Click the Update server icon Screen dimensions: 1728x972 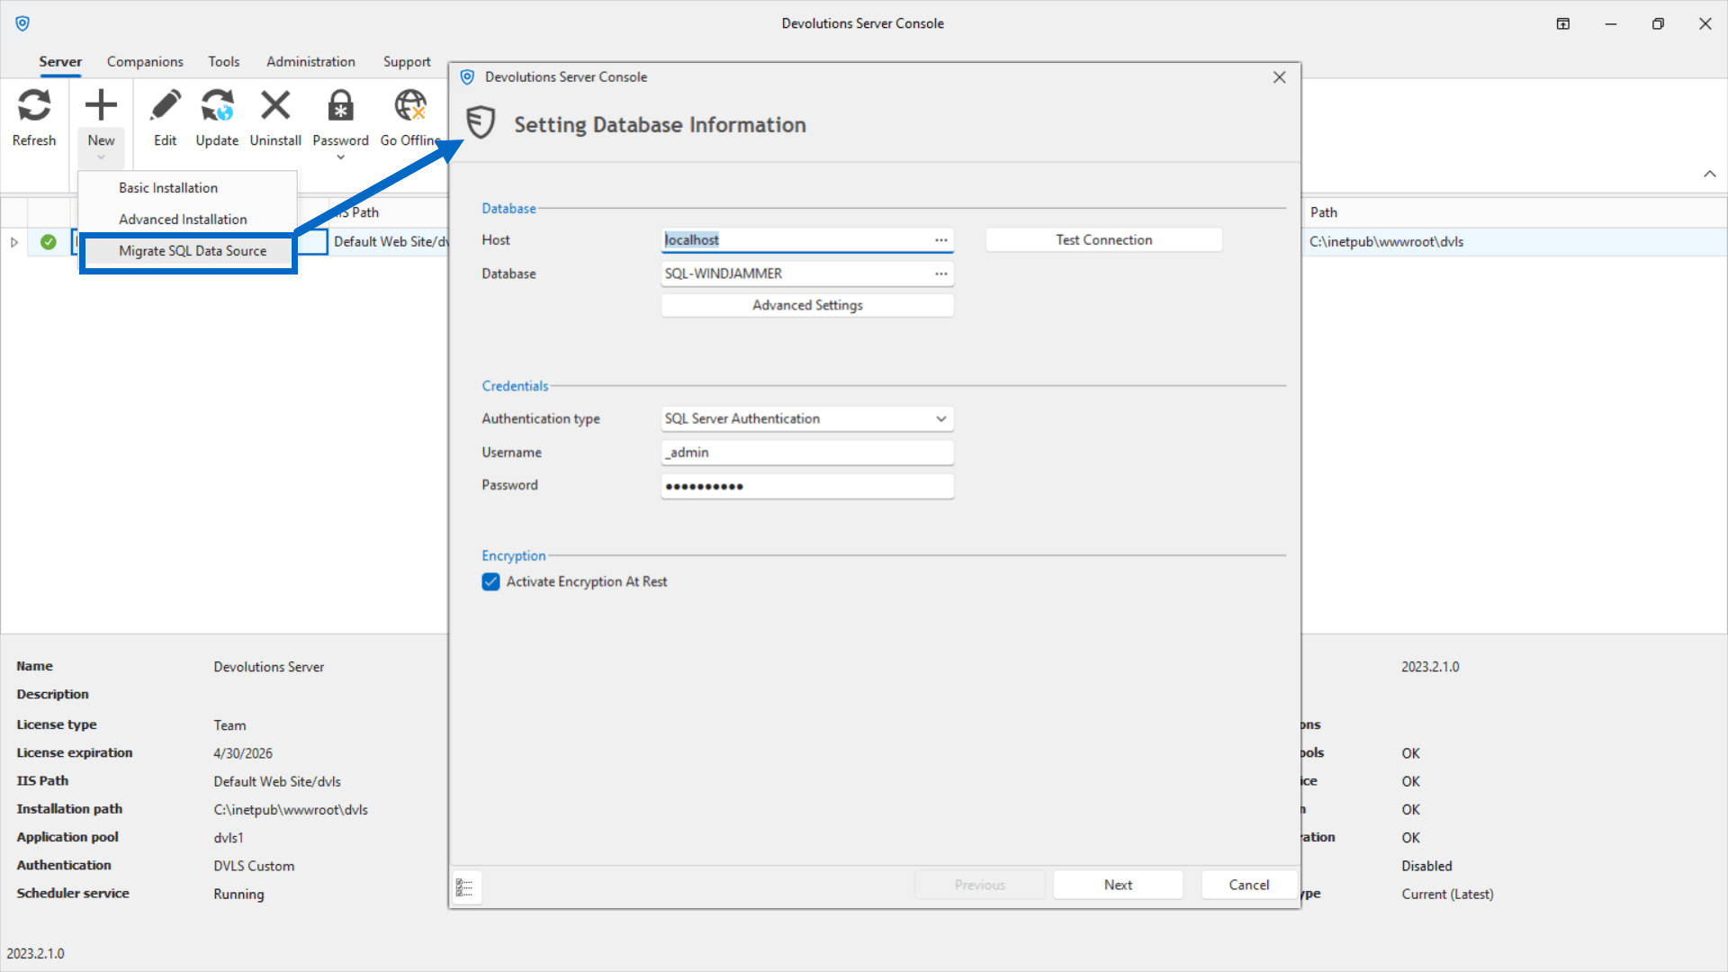217,107
